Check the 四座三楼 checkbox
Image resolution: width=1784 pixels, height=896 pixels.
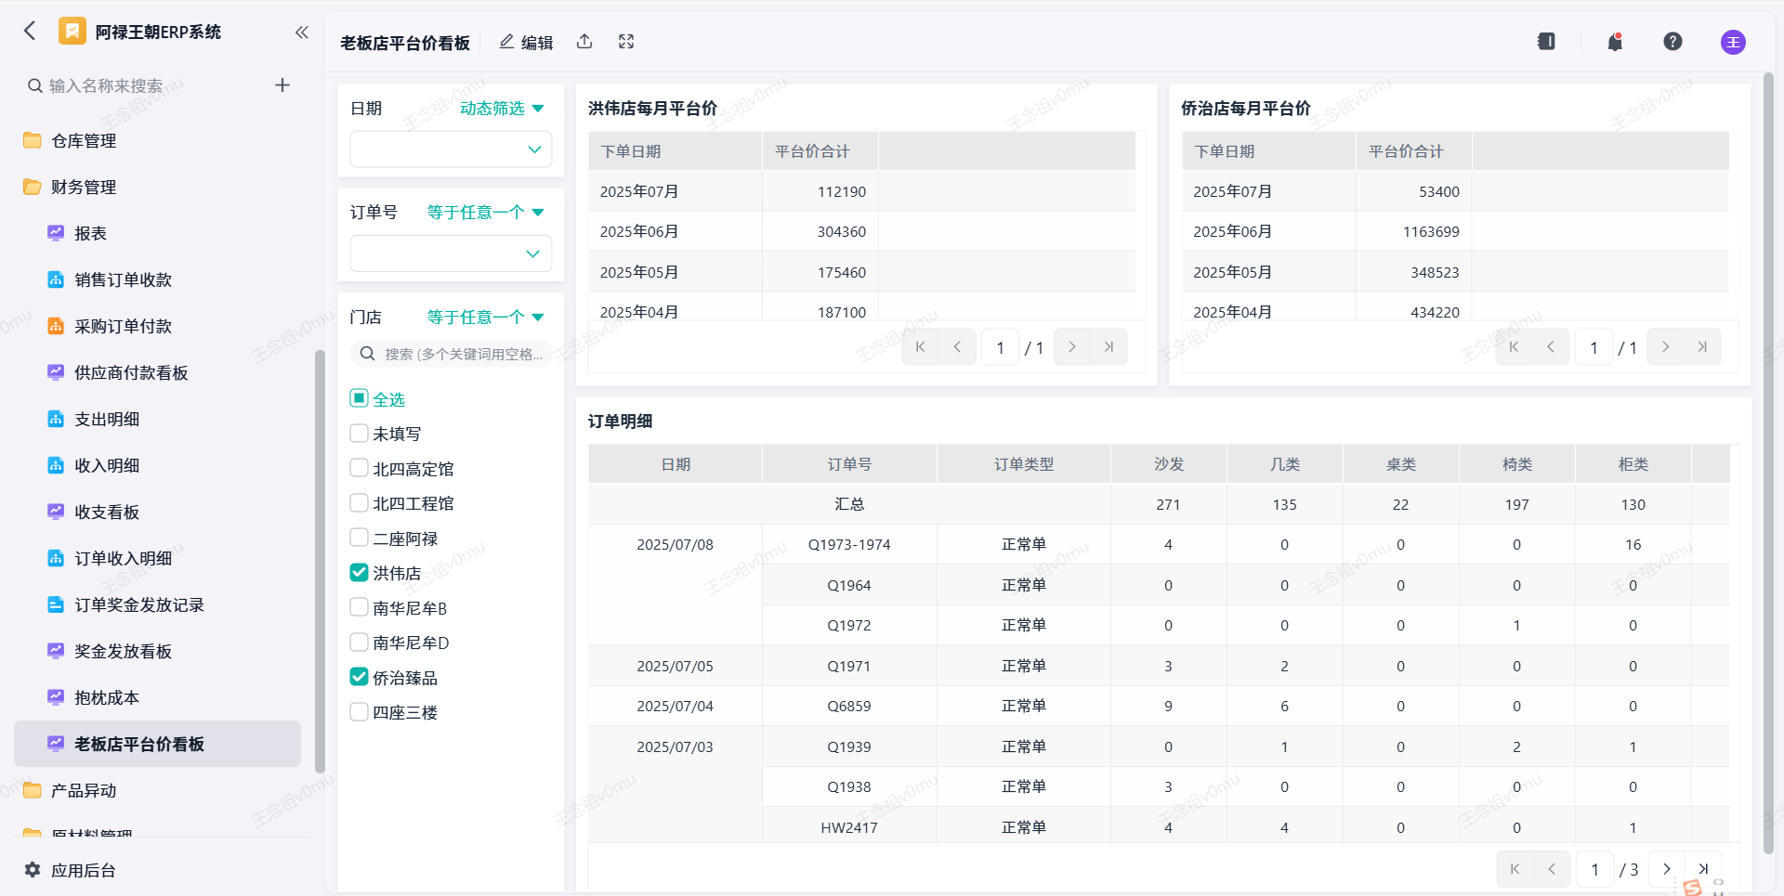(359, 711)
